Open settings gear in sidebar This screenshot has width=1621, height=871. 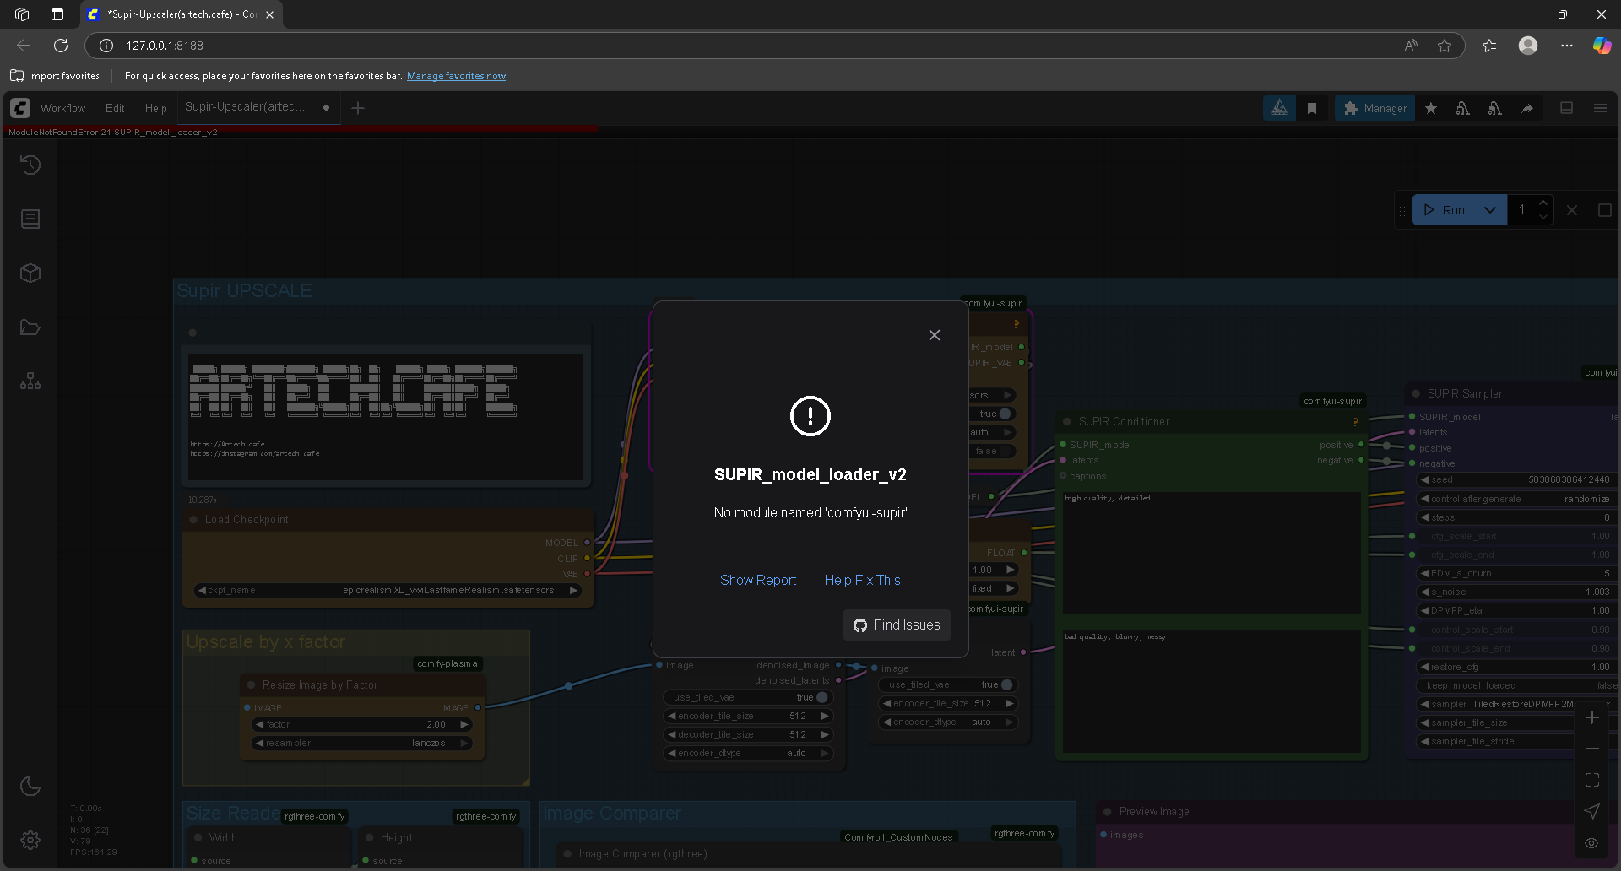pyautogui.click(x=30, y=840)
